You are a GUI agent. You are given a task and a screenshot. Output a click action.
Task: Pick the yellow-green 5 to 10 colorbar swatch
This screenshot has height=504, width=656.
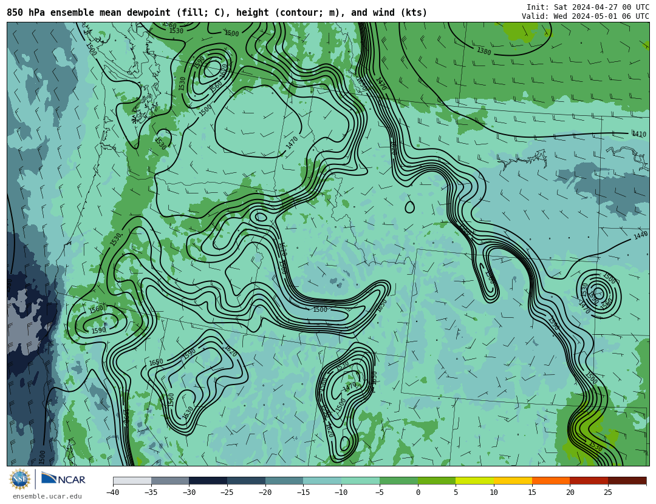(475, 480)
